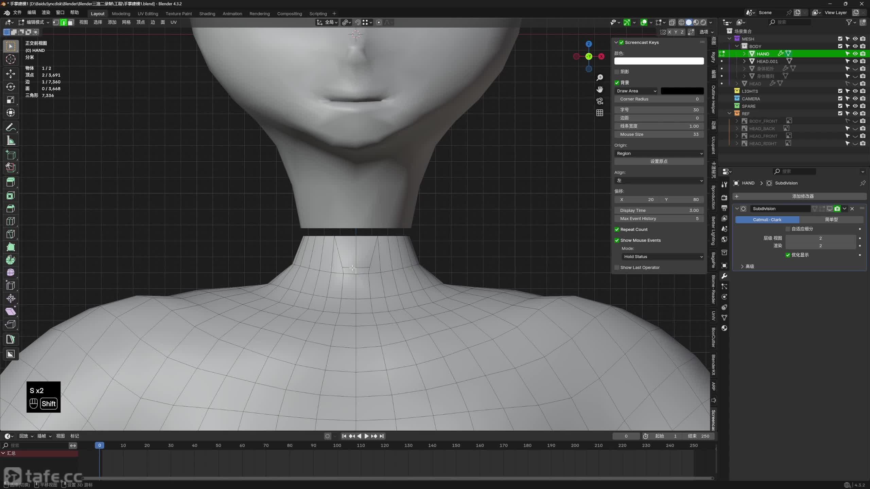Select the Bevel tool
This screenshot has height=489, width=870.
click(x=11, y=208)
